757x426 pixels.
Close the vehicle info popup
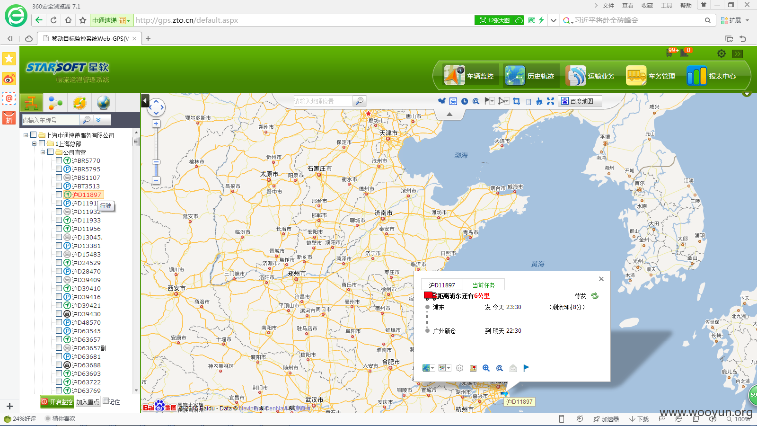pos(601,279)
